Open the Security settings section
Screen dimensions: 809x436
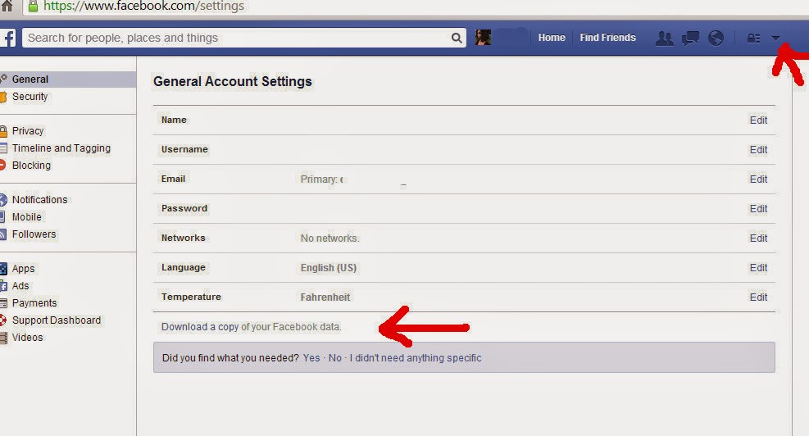(x=30, y=97)
